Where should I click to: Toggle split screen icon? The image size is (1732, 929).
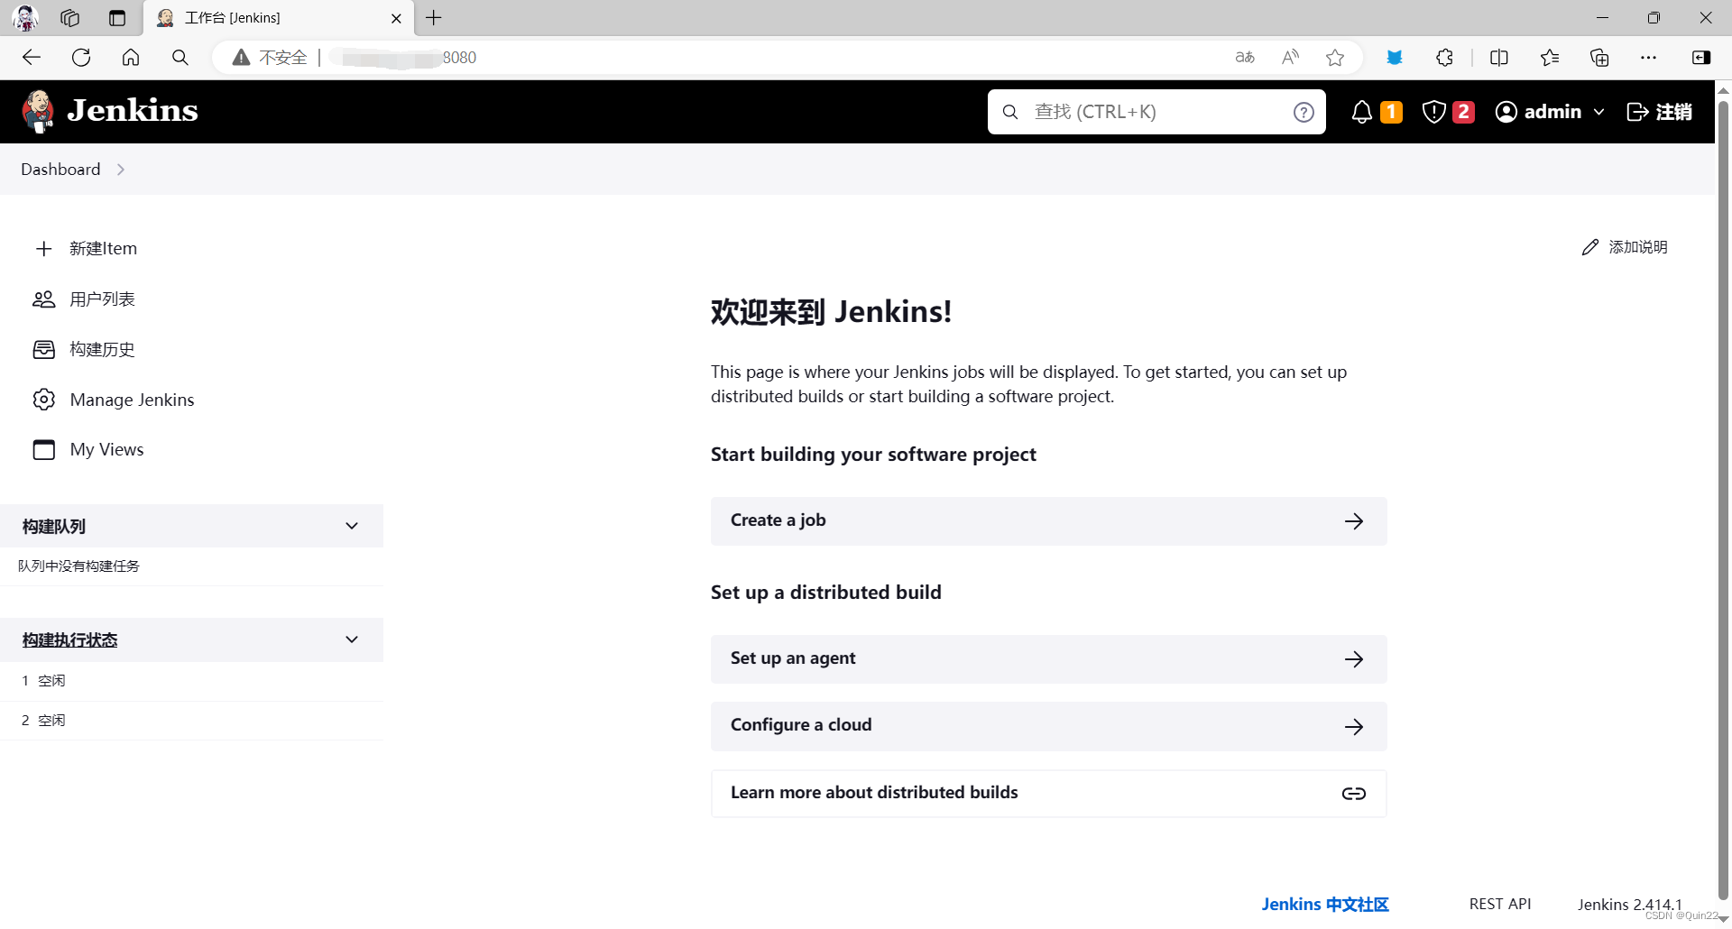[1499, 58]
